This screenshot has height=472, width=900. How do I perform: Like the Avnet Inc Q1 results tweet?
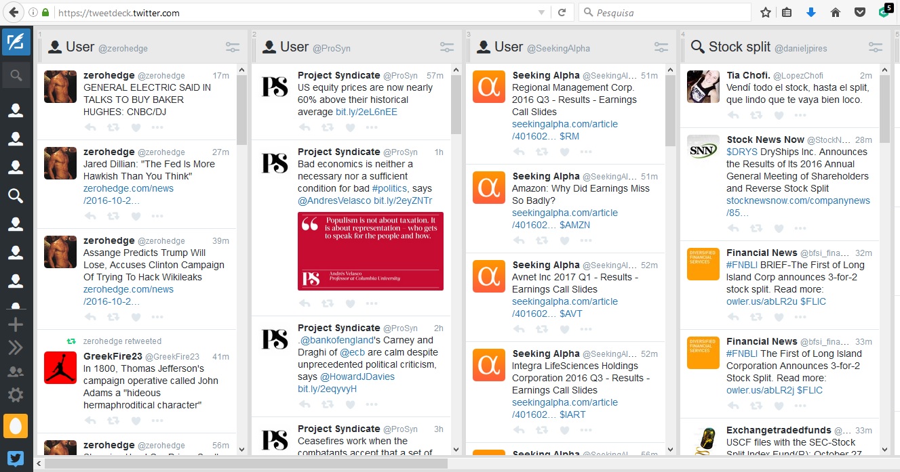(564, 329)
